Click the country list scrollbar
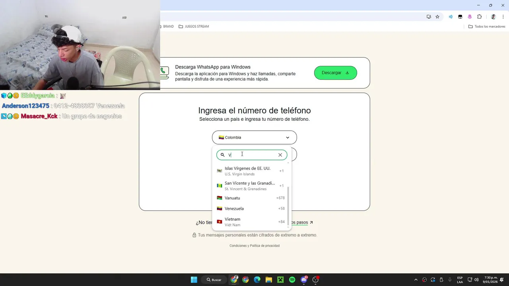Screen dimensions: 509x286 coord(288,206)
